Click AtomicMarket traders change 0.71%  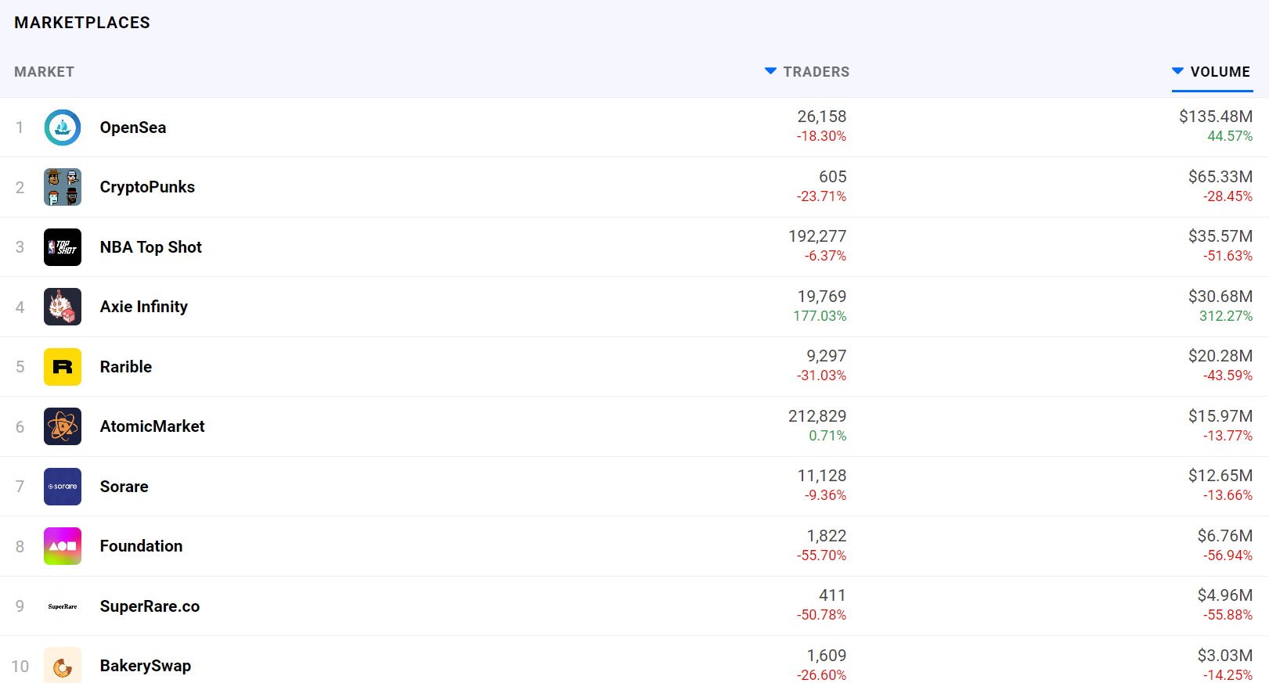pyautogui.click(x=827, y=436)
